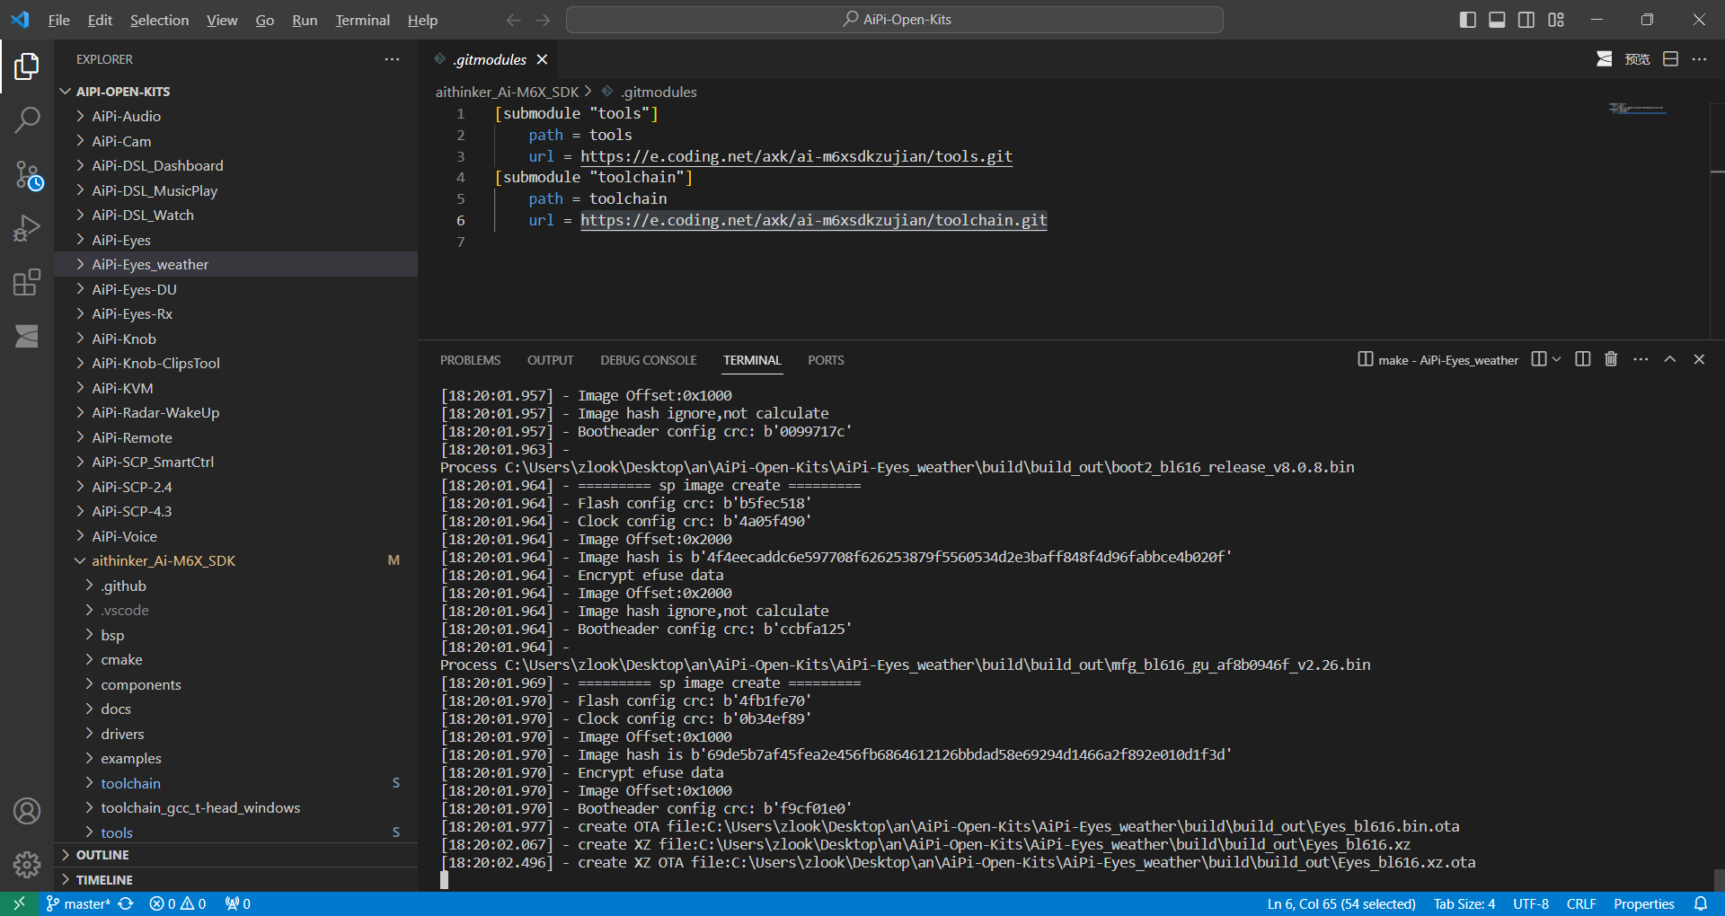This screenshot has height=916, width=1725.
Task: Open the Run menu
Action: click(305, 20)
